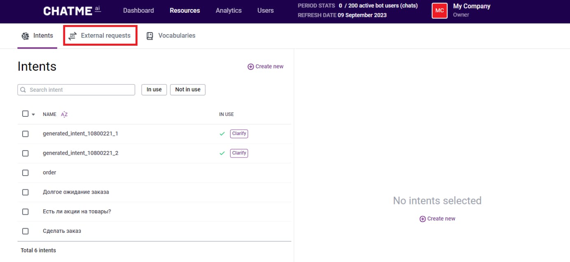Screen dimensions: 570x262
Task: Check the Сделать заказ checkbox
Action: tap(25, 231)
